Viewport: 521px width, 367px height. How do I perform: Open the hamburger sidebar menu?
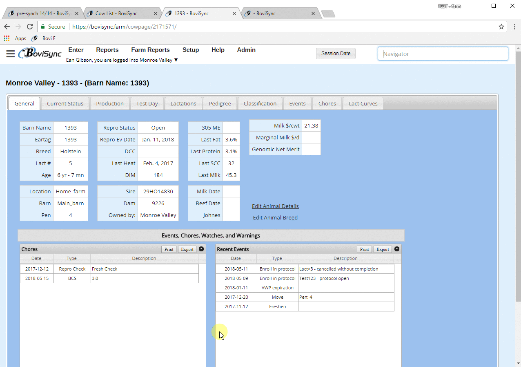pos(11,54)
